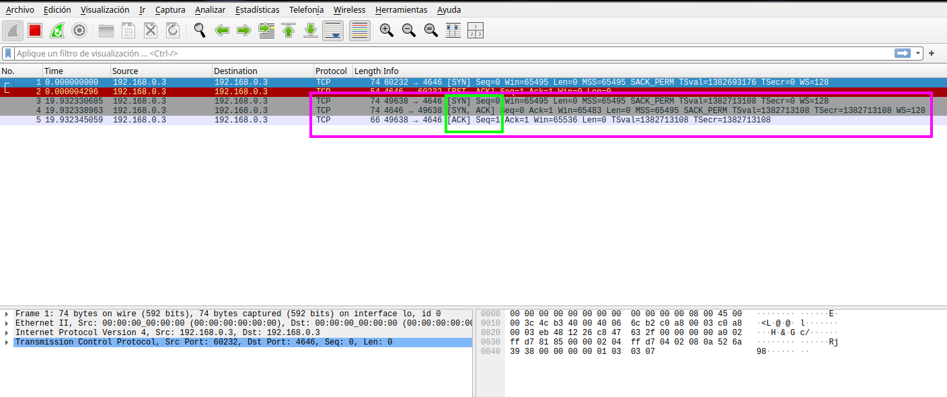The width and height of the screenshot is (947, 397).
Task: Open the Visualización menu
Action: tap(105, 9)
